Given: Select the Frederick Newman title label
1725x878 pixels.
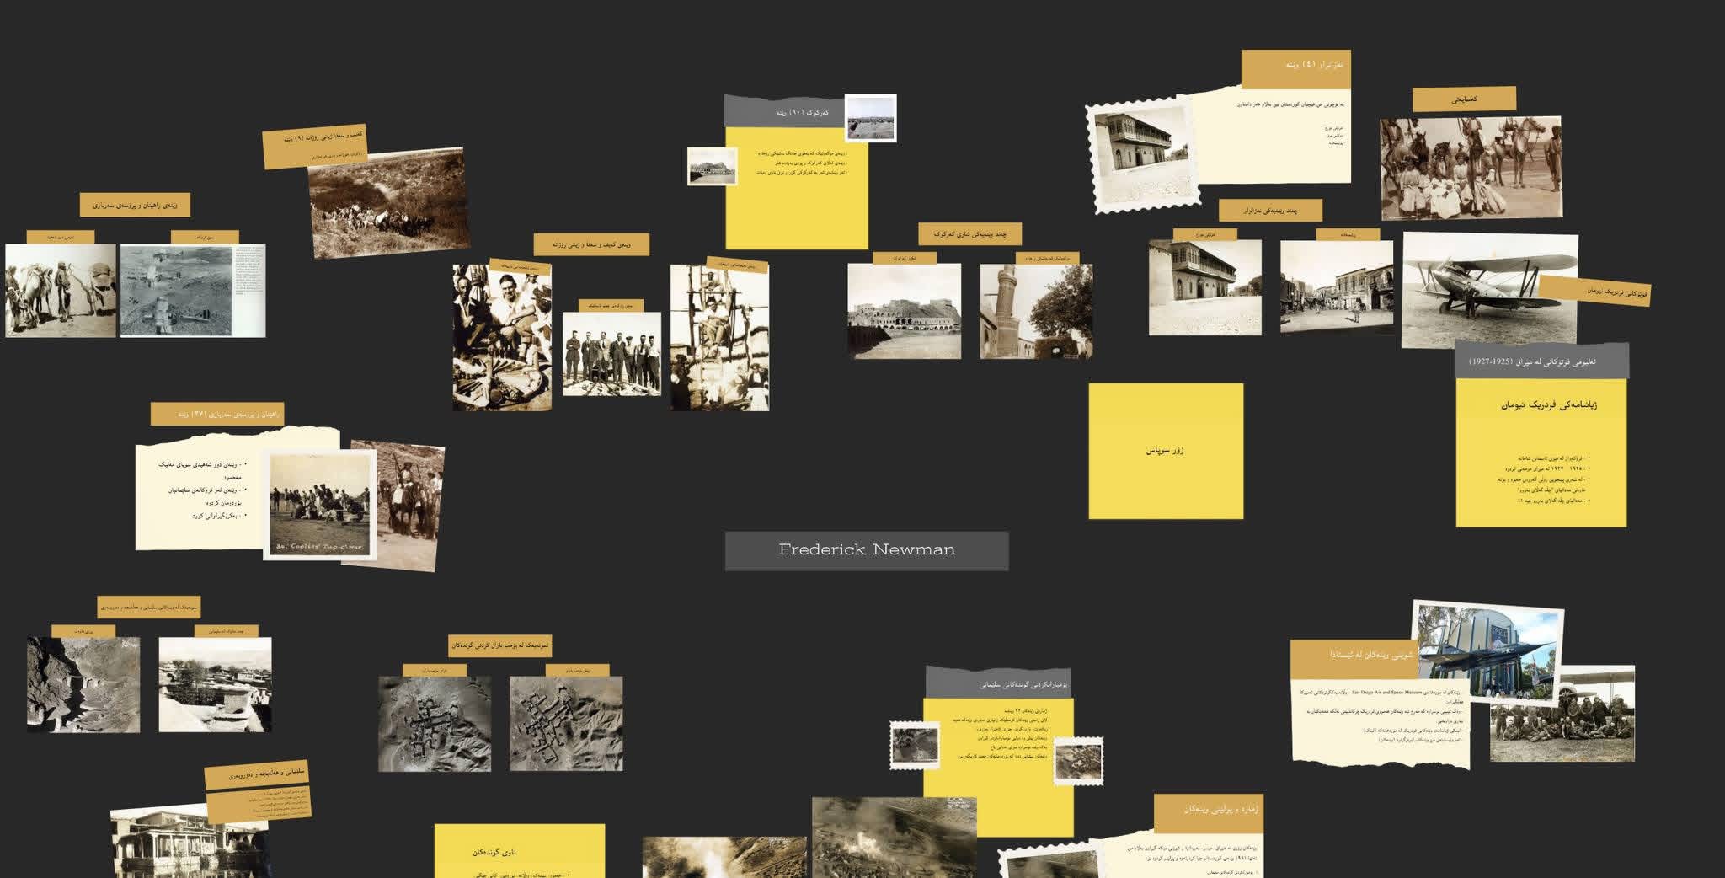Looking at the screenshot, I should click(x=866, y=550).
